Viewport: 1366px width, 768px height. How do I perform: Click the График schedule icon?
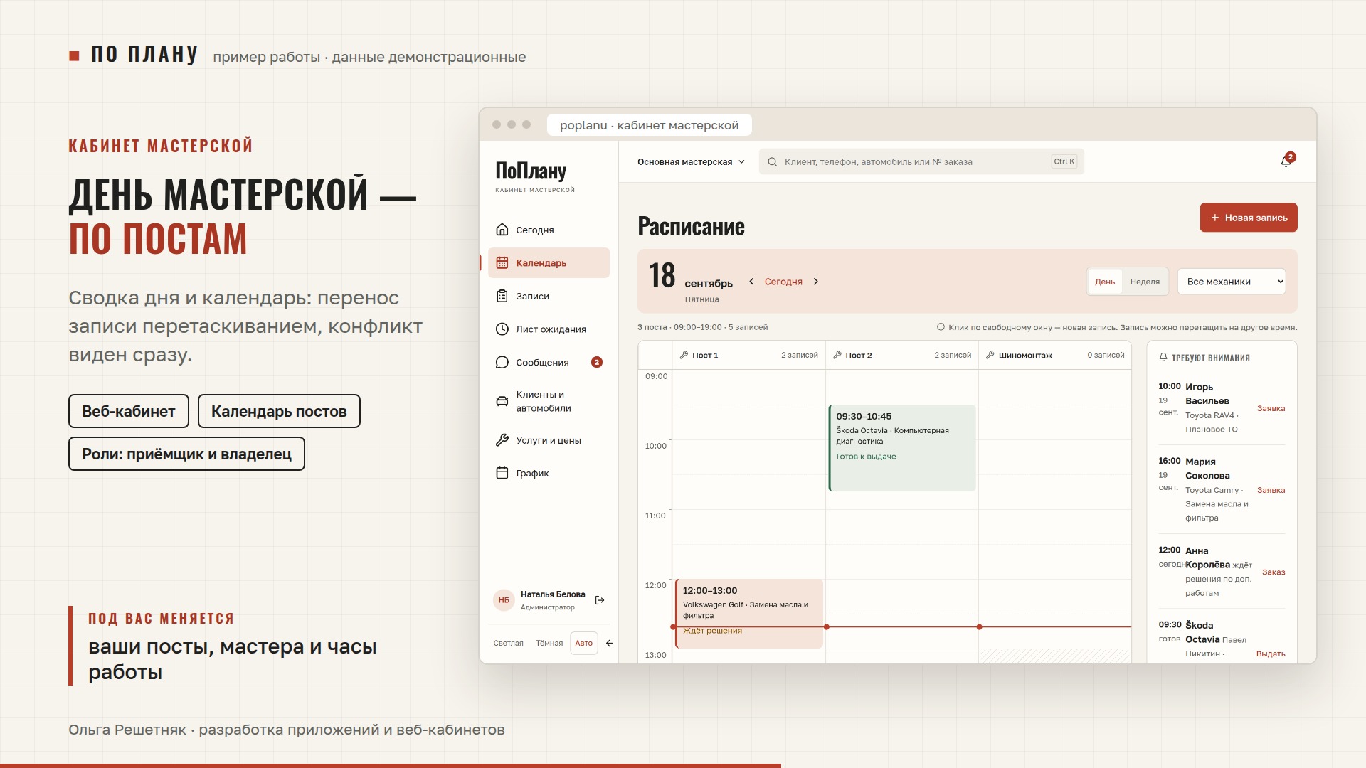[x=502, y=473]
